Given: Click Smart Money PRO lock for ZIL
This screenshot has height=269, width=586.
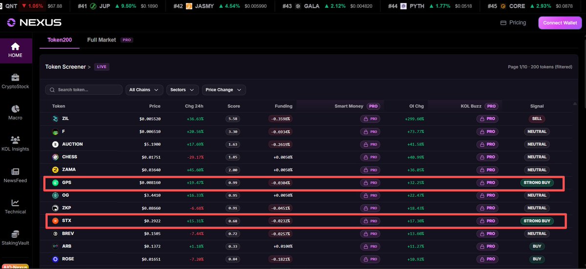Looking at the screenshot, I should pyautogui.click(x=370, y=119).
